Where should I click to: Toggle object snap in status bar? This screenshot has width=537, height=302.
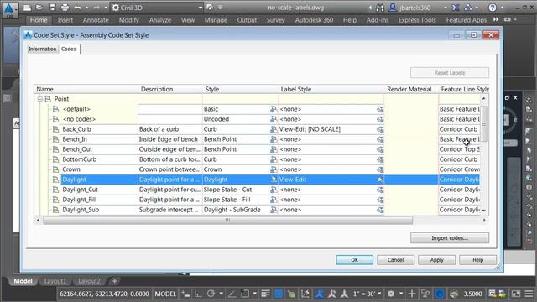pyautogui.click(x=244, y=294)
